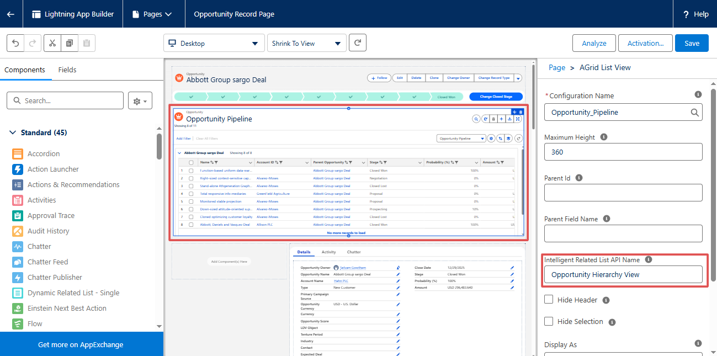The width and height of the screenshot is (717, 356).
Task: Click the Redo arrow button
Action: click(x=32, y=43)
